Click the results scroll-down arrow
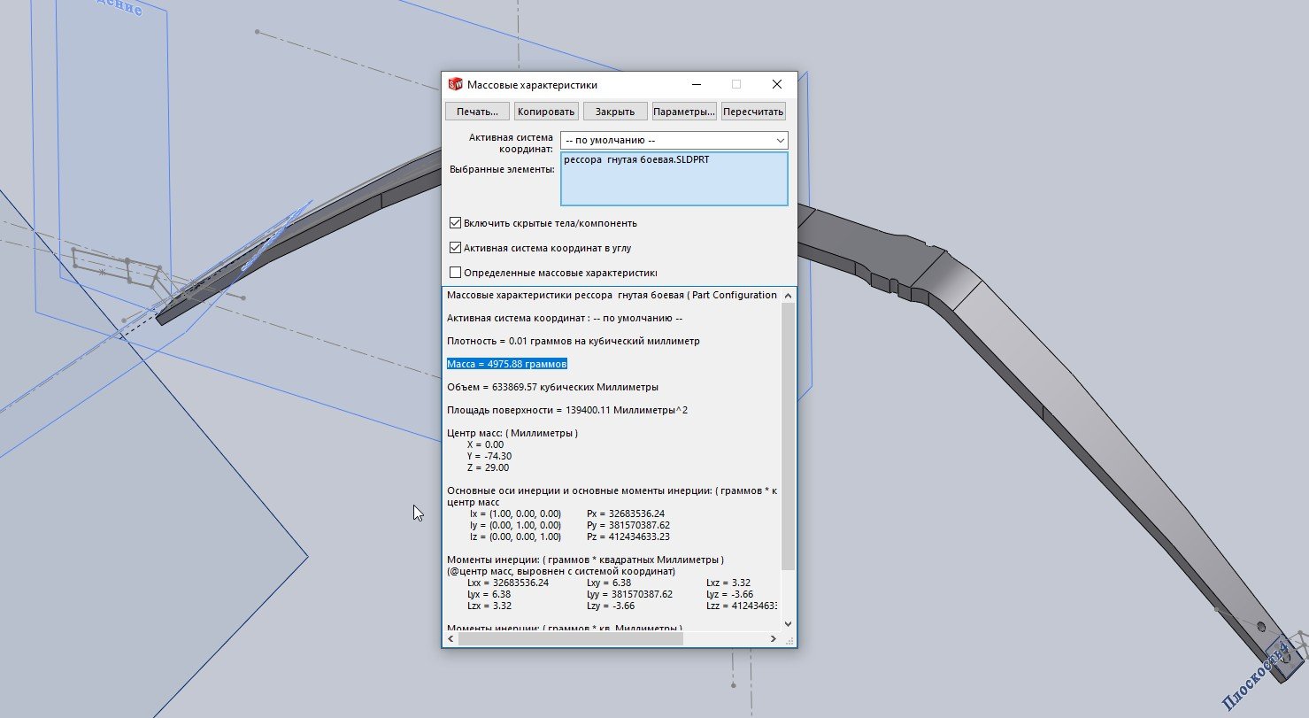Screen dimensions: 1309x718 pos(788,622)
